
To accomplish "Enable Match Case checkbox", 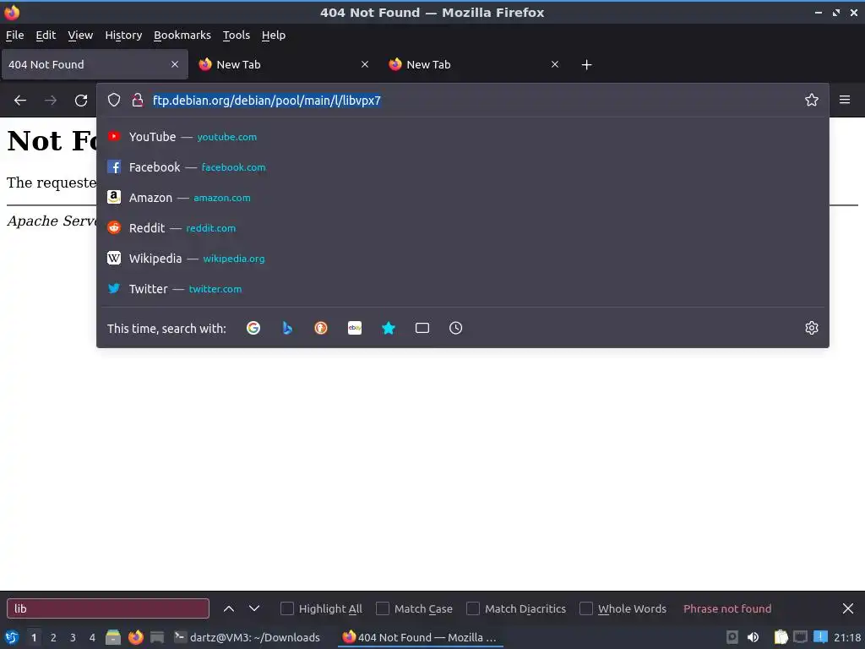I will pyautogui.click(x=383, y=608).
